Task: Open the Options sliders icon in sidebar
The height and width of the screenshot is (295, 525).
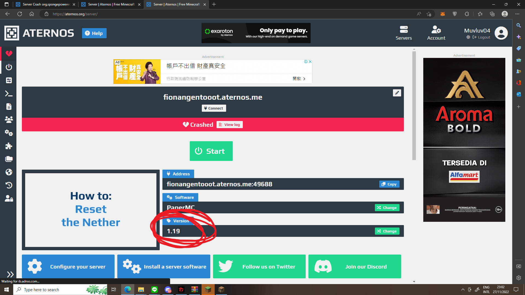Action: (x=9, y=80)
